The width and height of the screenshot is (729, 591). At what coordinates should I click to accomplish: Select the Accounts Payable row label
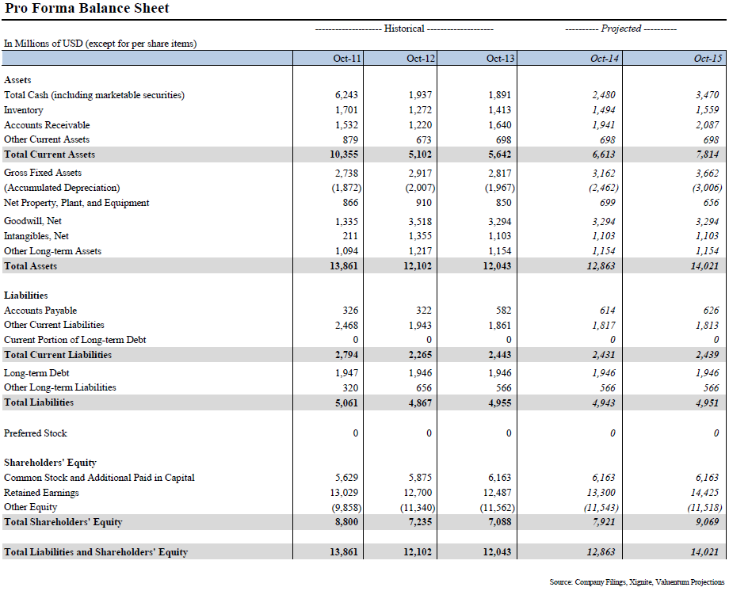coord(39,310)
